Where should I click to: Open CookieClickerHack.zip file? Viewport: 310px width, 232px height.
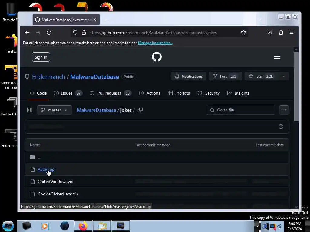(x=58, y=194)
